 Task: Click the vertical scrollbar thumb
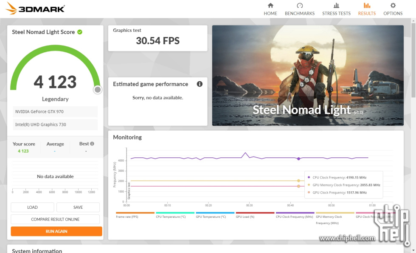point(413,60)
